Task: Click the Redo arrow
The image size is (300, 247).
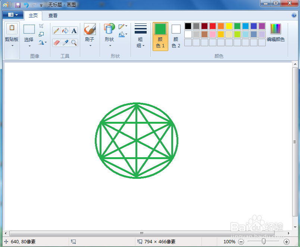Action: 34,5
